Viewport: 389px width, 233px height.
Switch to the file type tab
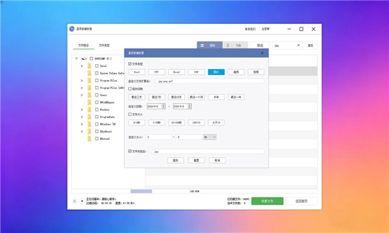pyautogui.click(x=104, y=45)
